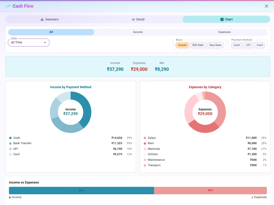Click the ₹11,000 Salary amount
The height and width of the screenshot is (205, 274).
(x=251, y=138)
